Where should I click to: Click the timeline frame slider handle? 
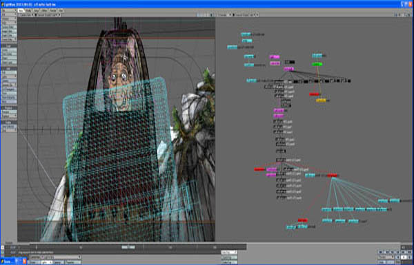[128, 247]
